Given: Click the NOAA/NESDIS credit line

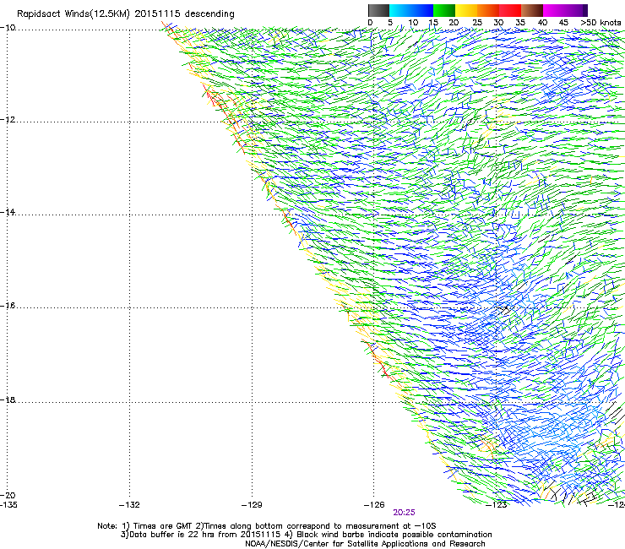Looking at the screenshot, I should tap(365, 544).
